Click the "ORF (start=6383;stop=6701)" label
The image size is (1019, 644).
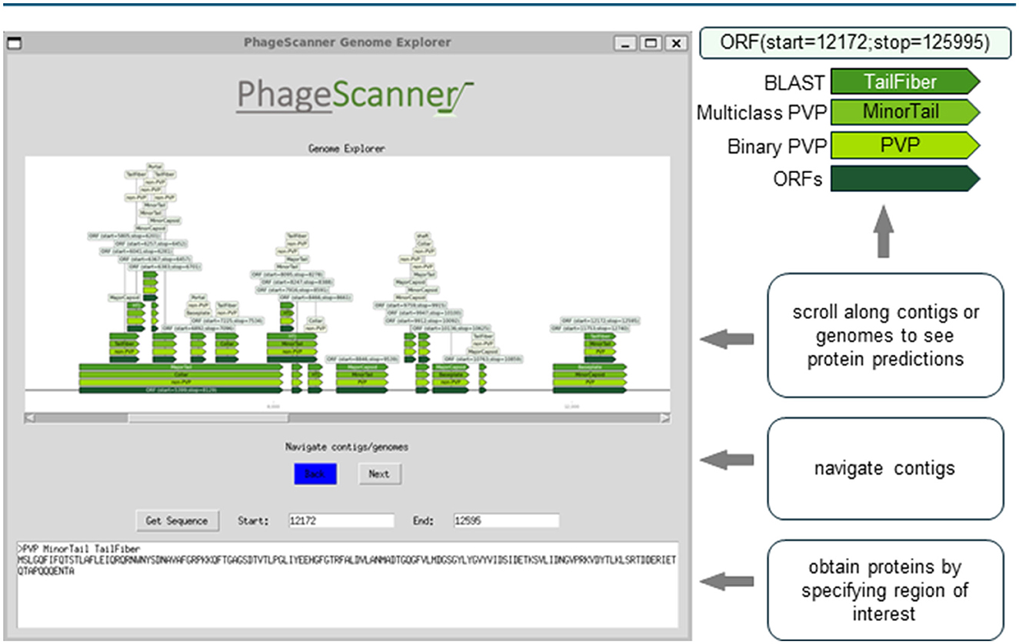165,267
